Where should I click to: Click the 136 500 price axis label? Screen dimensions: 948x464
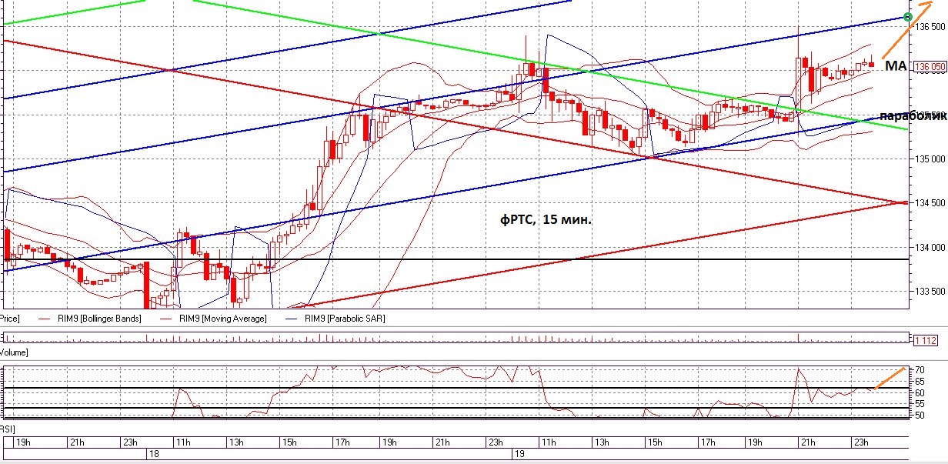pos(930,26)
